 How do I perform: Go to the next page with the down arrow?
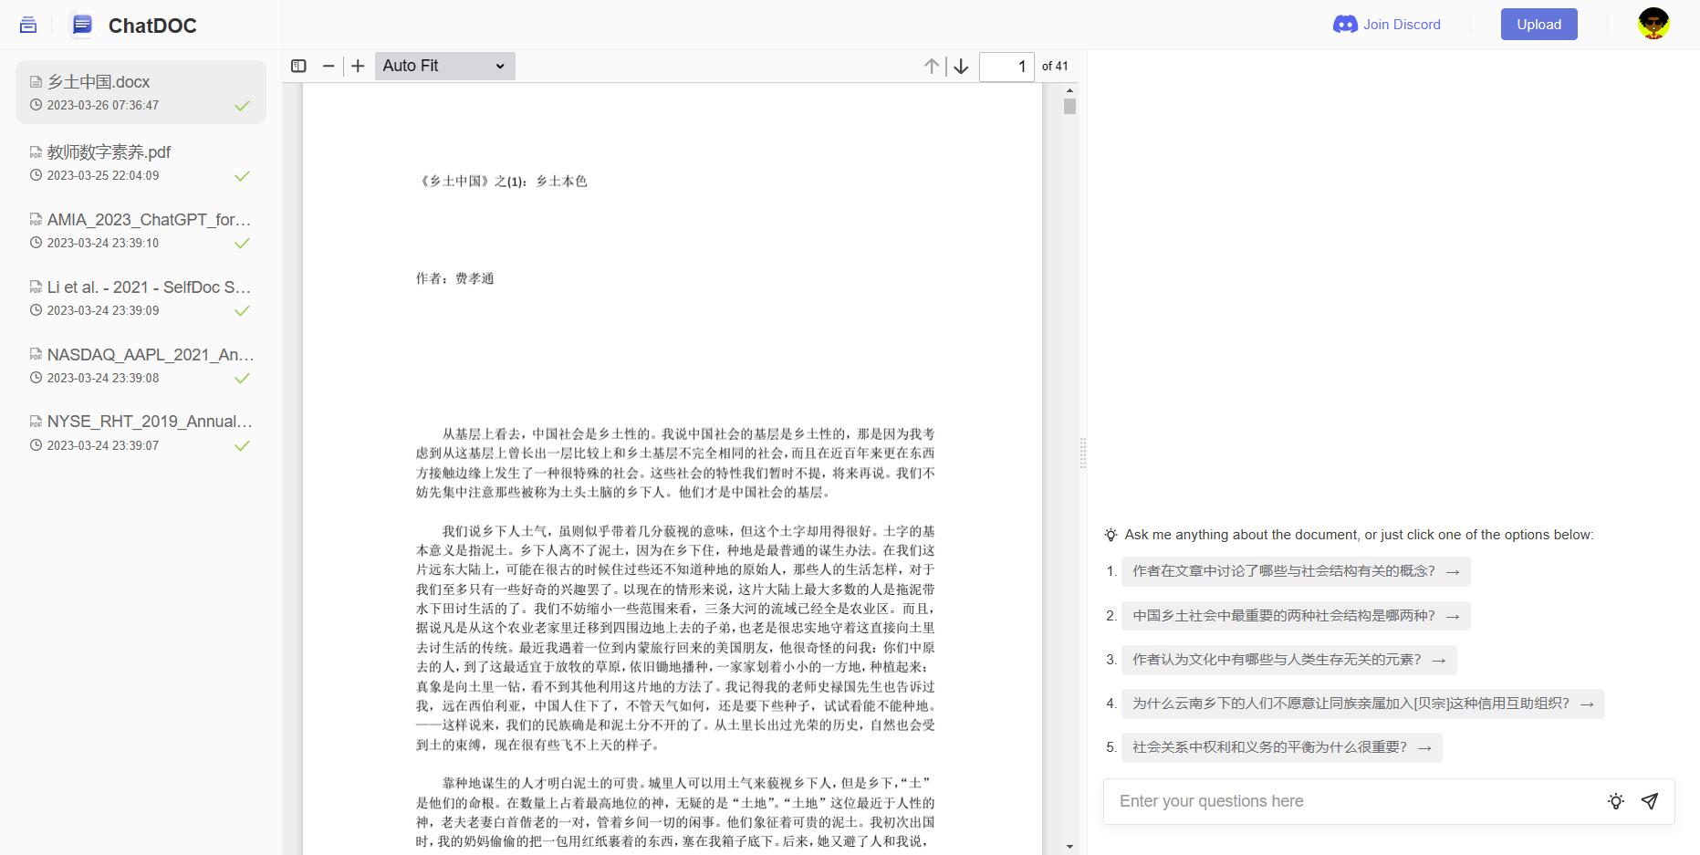tap(961, 66)
